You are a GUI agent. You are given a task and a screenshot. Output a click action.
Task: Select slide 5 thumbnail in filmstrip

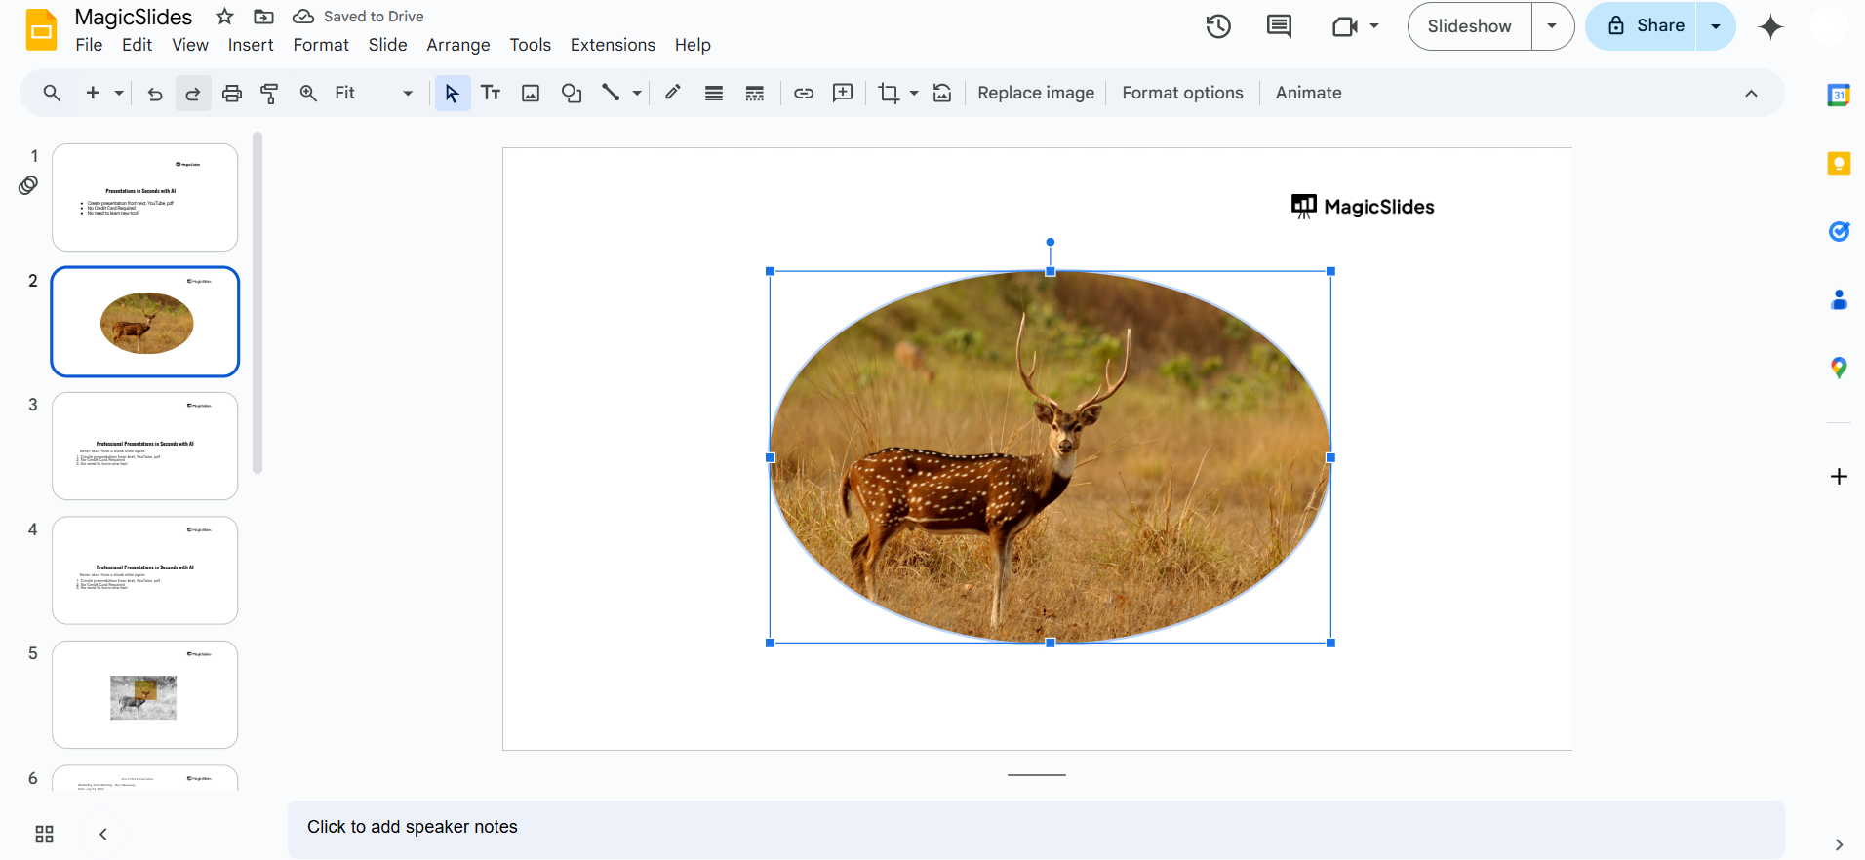(x=145, y=694)
